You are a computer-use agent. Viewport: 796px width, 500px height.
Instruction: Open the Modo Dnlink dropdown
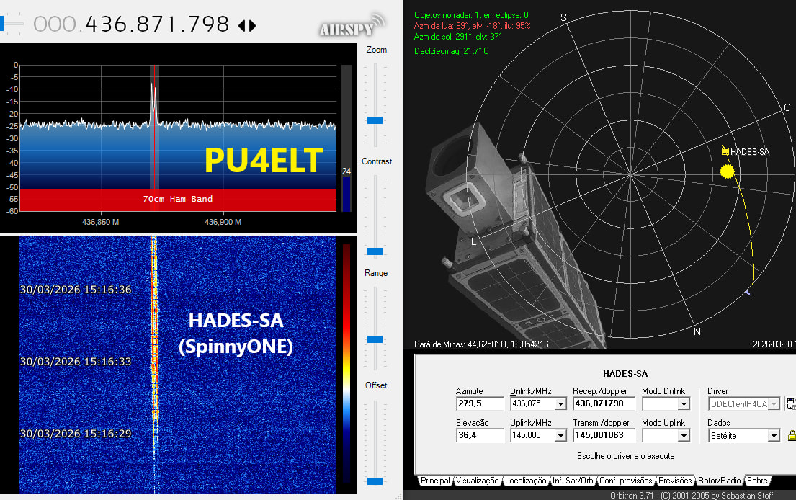click(x=684, y=404)
